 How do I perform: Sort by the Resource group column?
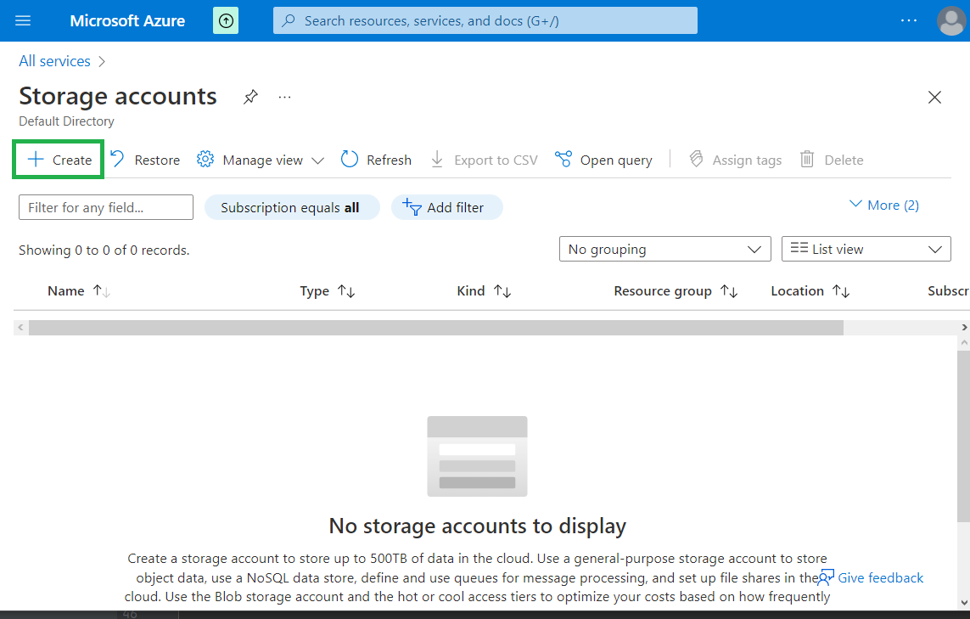tap(676, 291)
